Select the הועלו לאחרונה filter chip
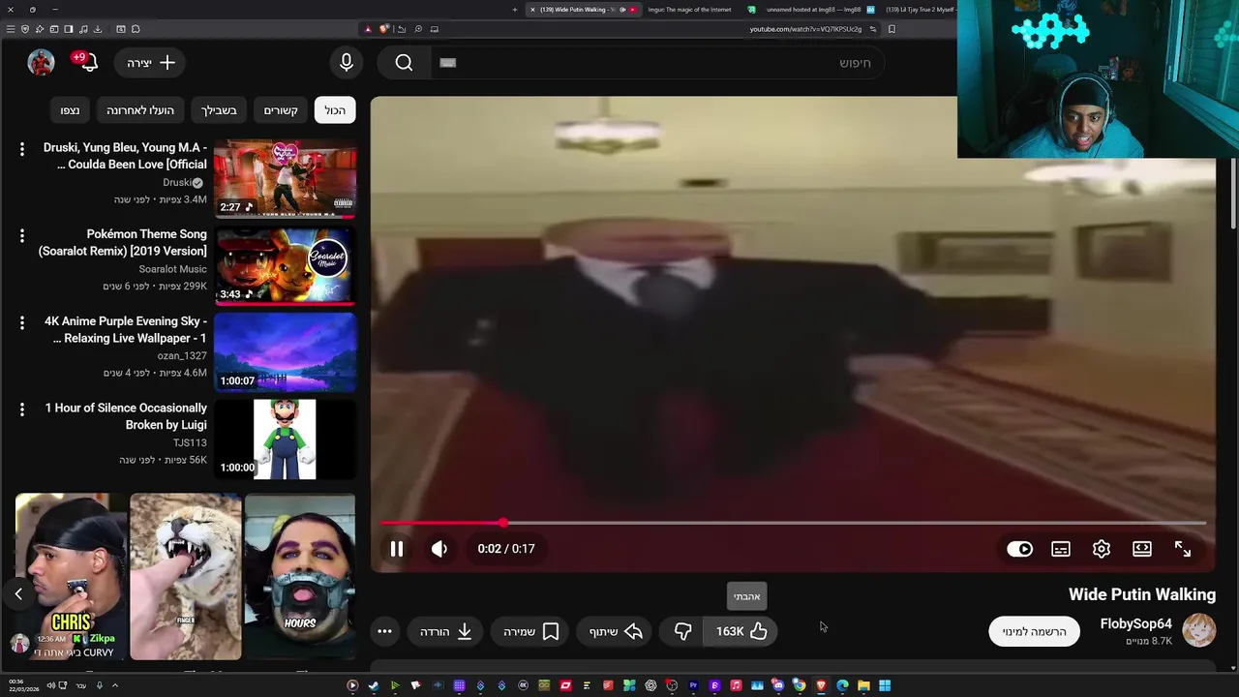 tap(140, 110)
